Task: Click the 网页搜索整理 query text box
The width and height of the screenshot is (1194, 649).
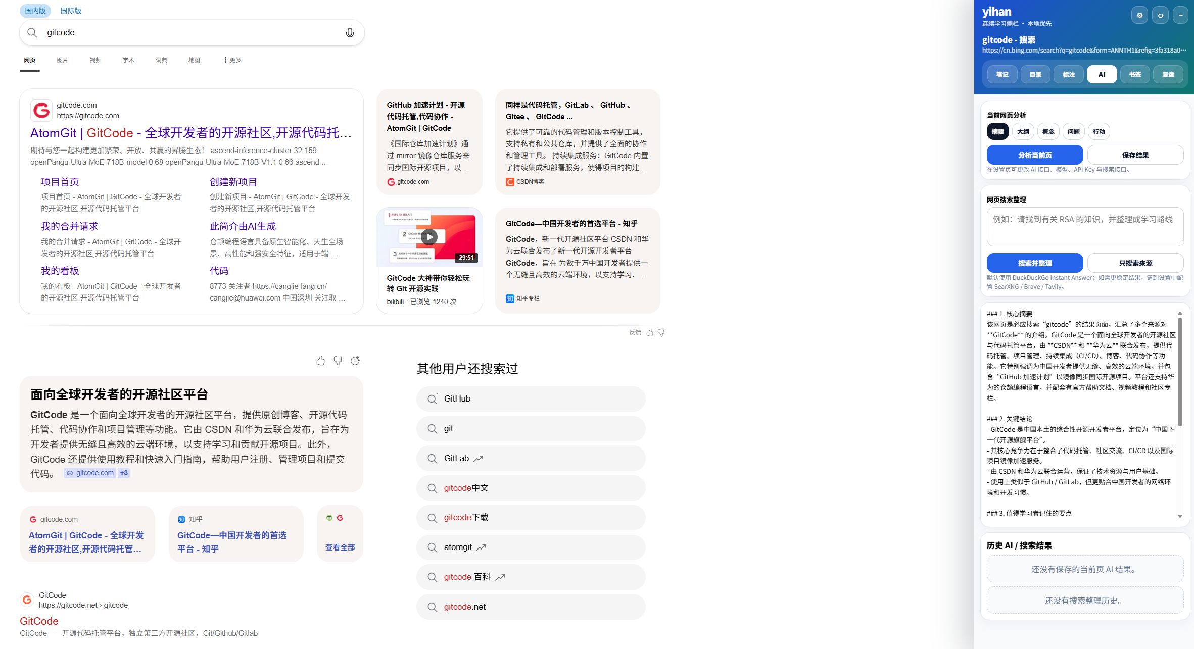Action: 1084,226
